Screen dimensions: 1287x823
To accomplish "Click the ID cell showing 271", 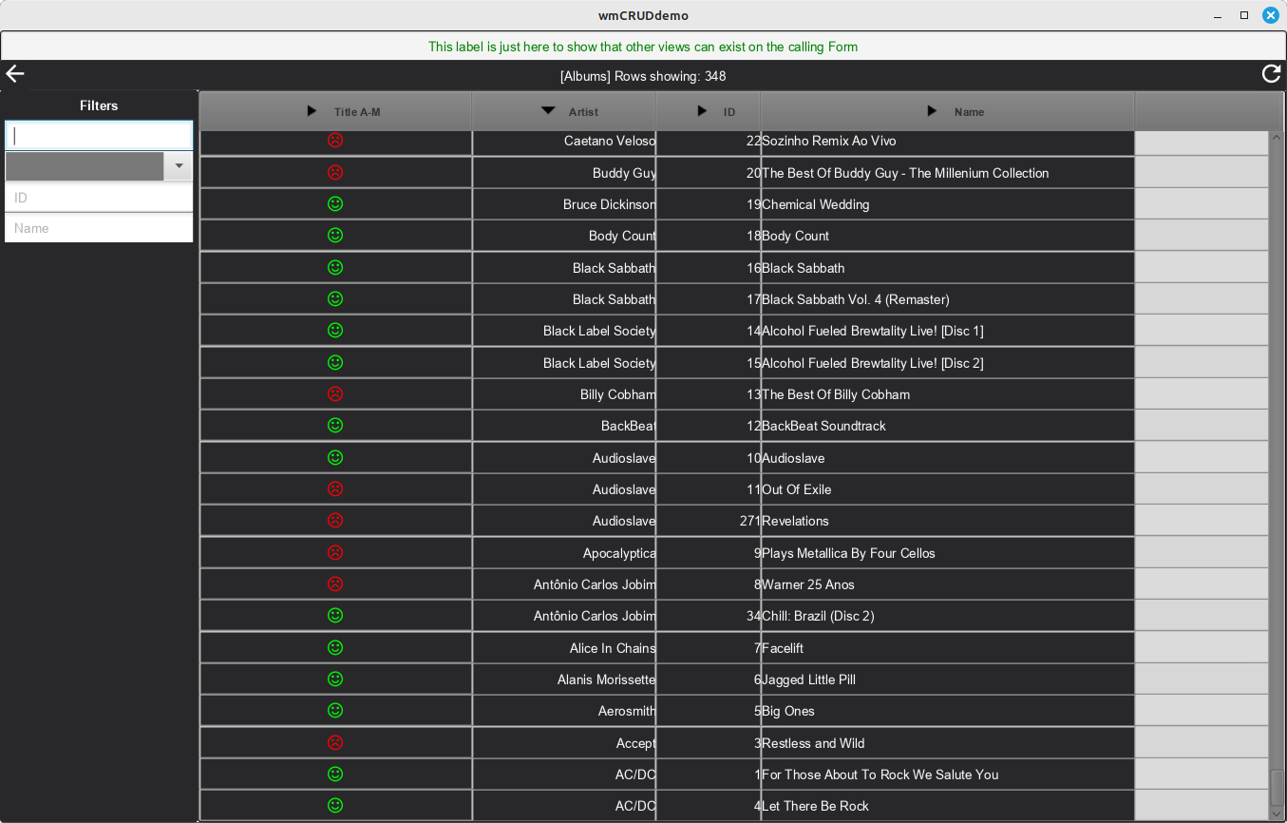I will point(709,521).
